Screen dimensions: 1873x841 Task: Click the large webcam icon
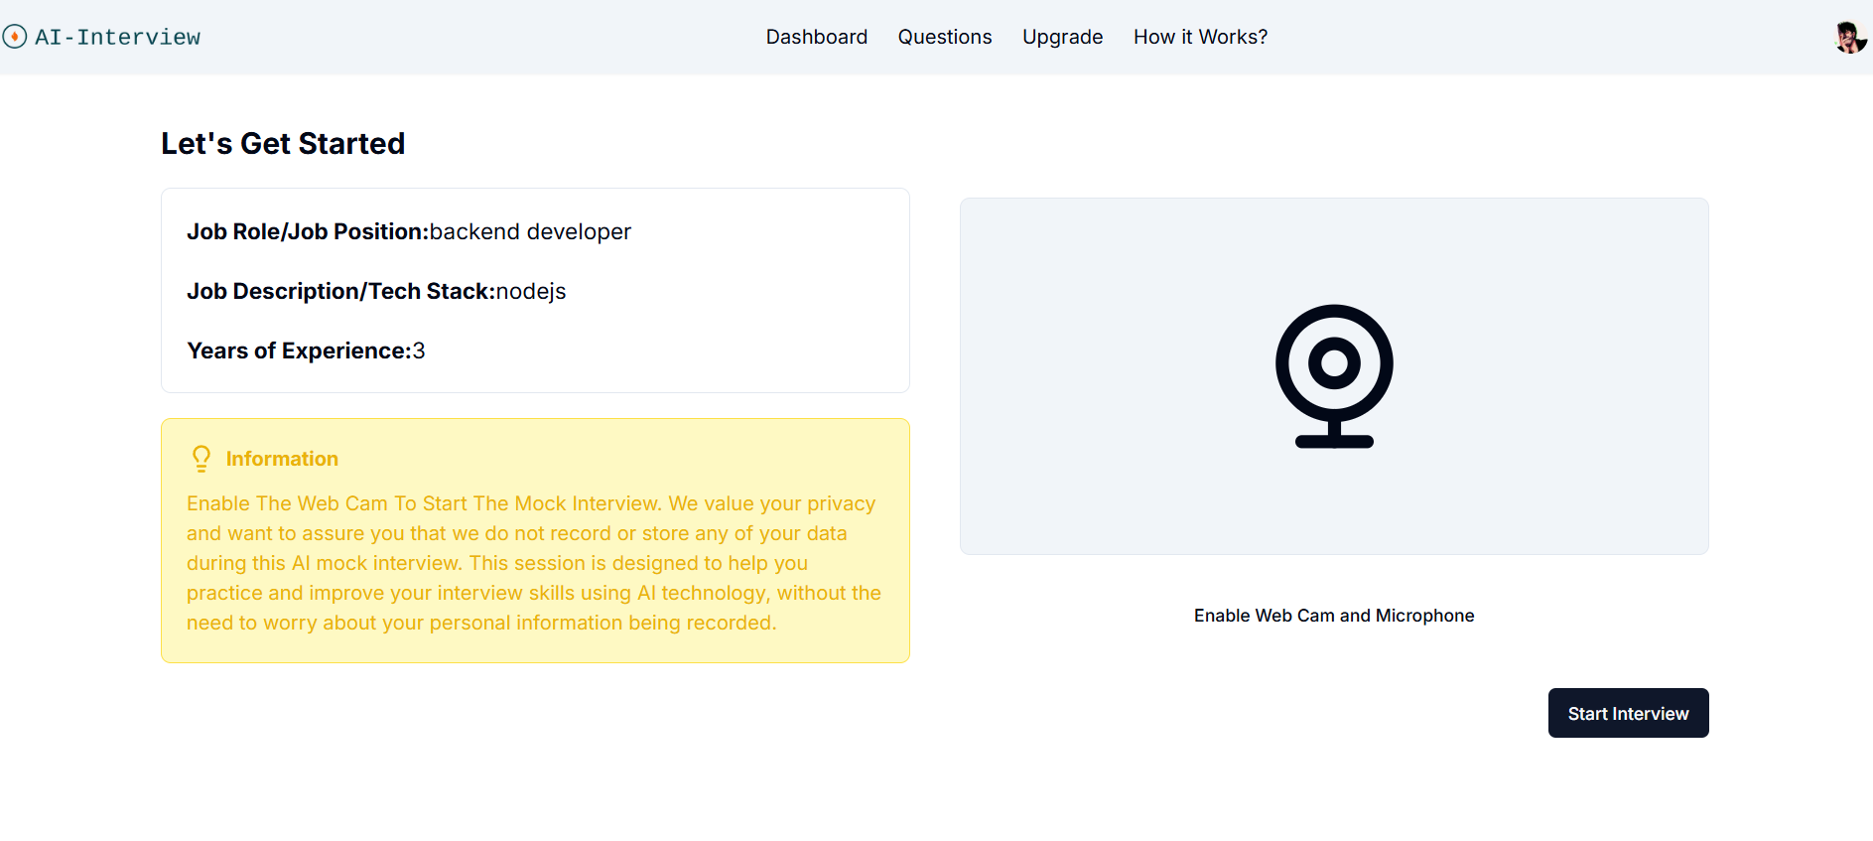pyautogui.click(x=1334, y=375)
